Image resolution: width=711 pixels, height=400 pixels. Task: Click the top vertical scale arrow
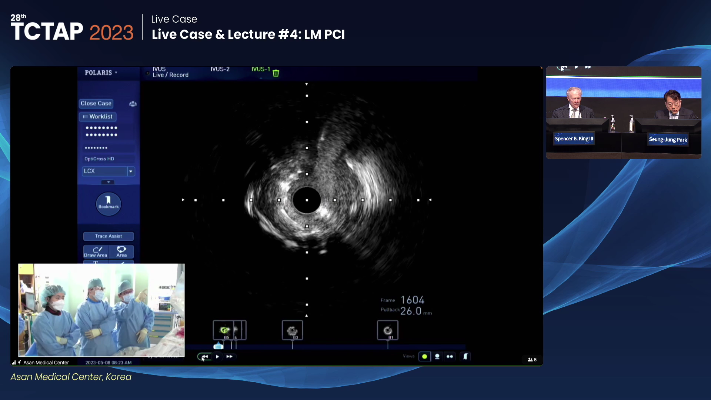tap(307, 84)
